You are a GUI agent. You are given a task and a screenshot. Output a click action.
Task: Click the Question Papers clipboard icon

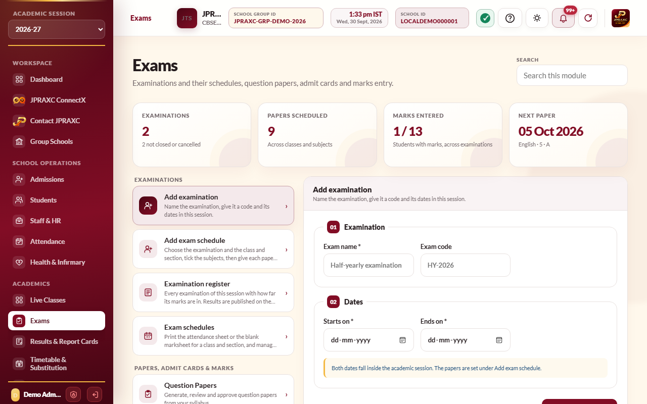[x=148, y=394]
